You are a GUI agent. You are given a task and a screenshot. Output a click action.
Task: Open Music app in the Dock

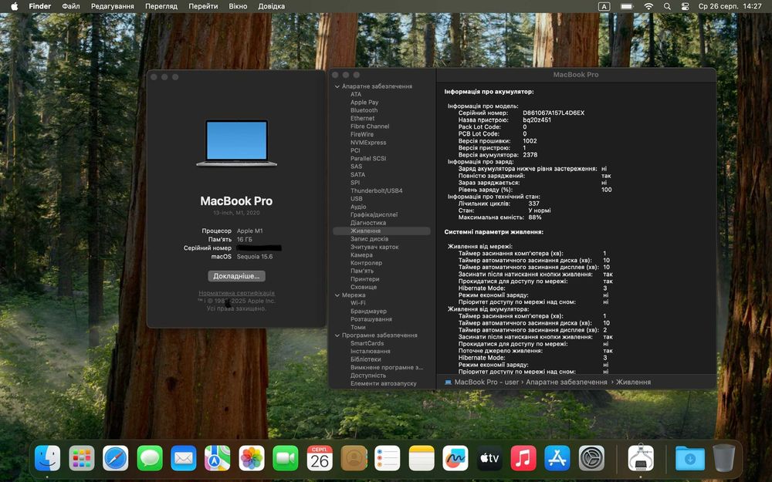523,458
